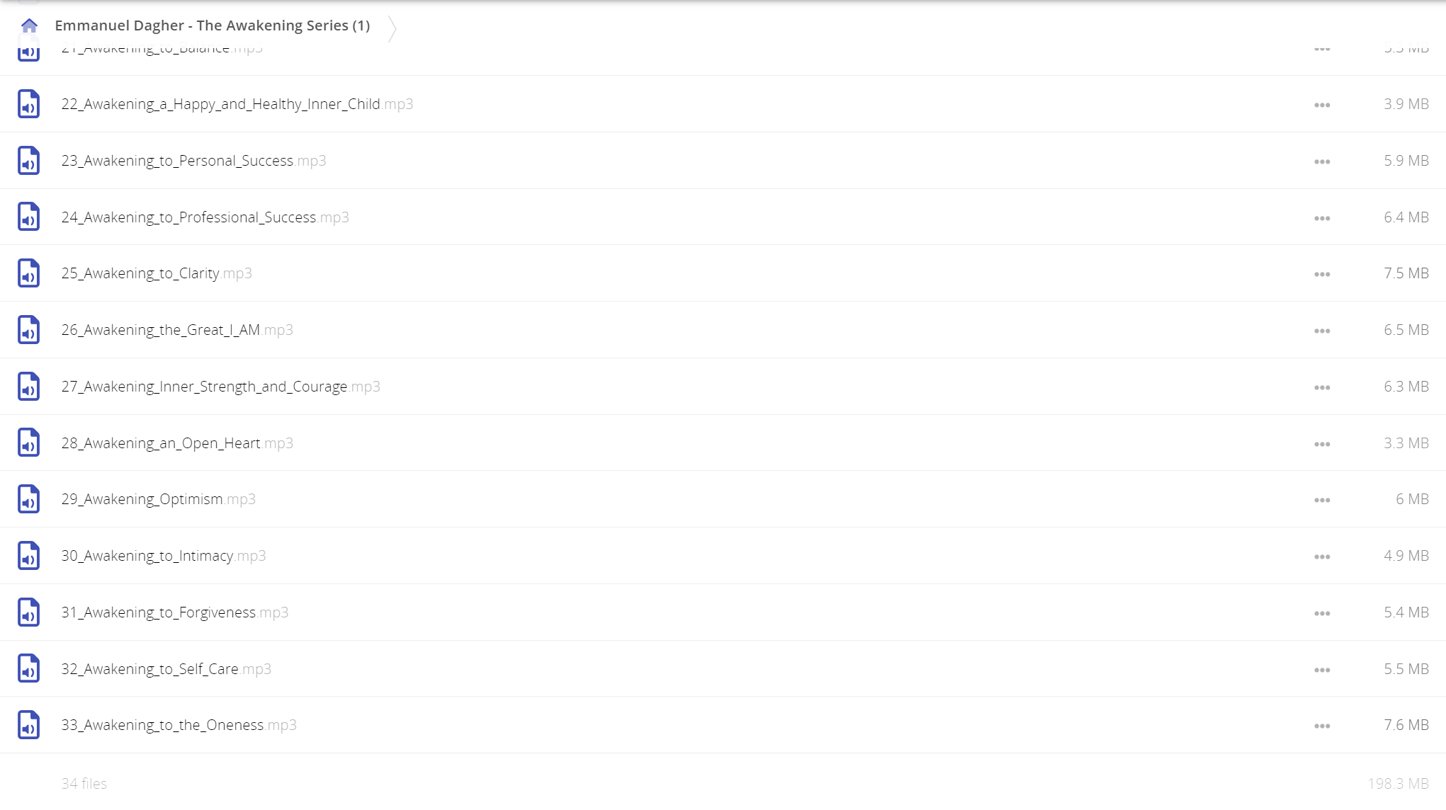Screen dimensions: 1446x810
Task: Open three-dot menu for 26_Awakening_the_Great_I_AM.mp3
Action: [1322, 331]
